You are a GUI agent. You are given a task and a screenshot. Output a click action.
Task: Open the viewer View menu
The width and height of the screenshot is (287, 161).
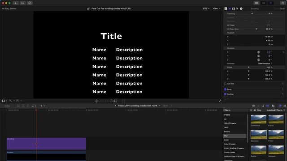pyautogui.click(x=217, y=8)
